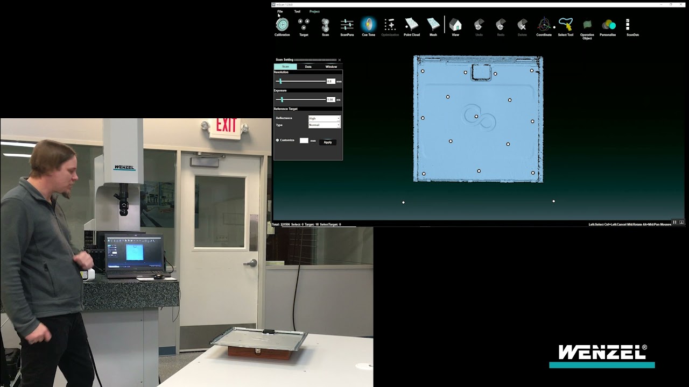
Task: Click the maximize icon in status bar corner
Action: point(681,222)
